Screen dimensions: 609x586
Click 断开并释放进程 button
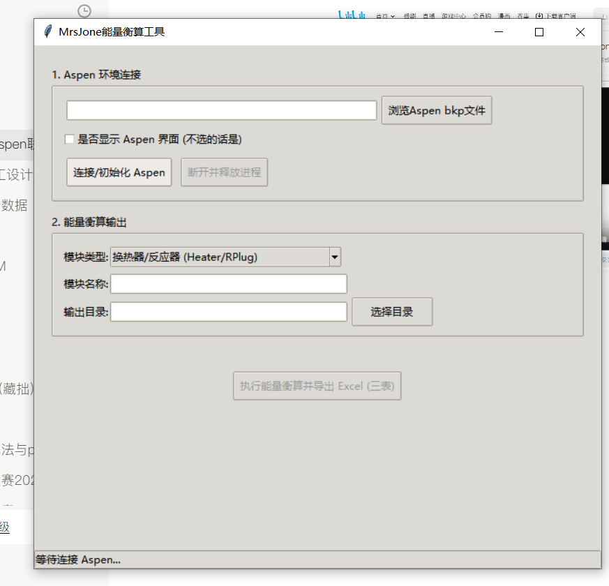click(x=224, y=172)
